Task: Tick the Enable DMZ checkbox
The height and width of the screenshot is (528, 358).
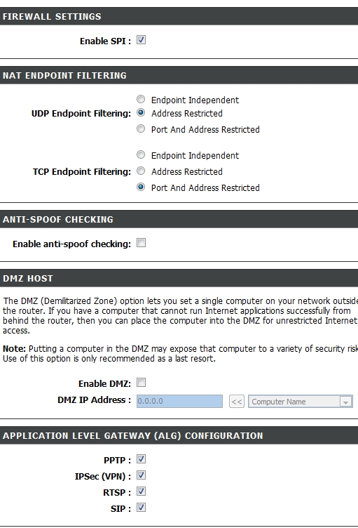Action: coord(141,383)
